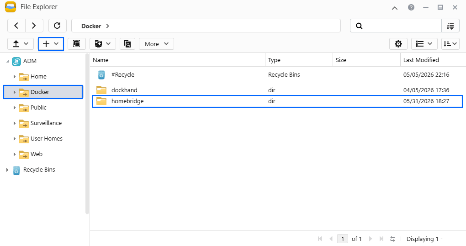Open the More dropdown menu
466x246 pixels.
click(156, 44)
